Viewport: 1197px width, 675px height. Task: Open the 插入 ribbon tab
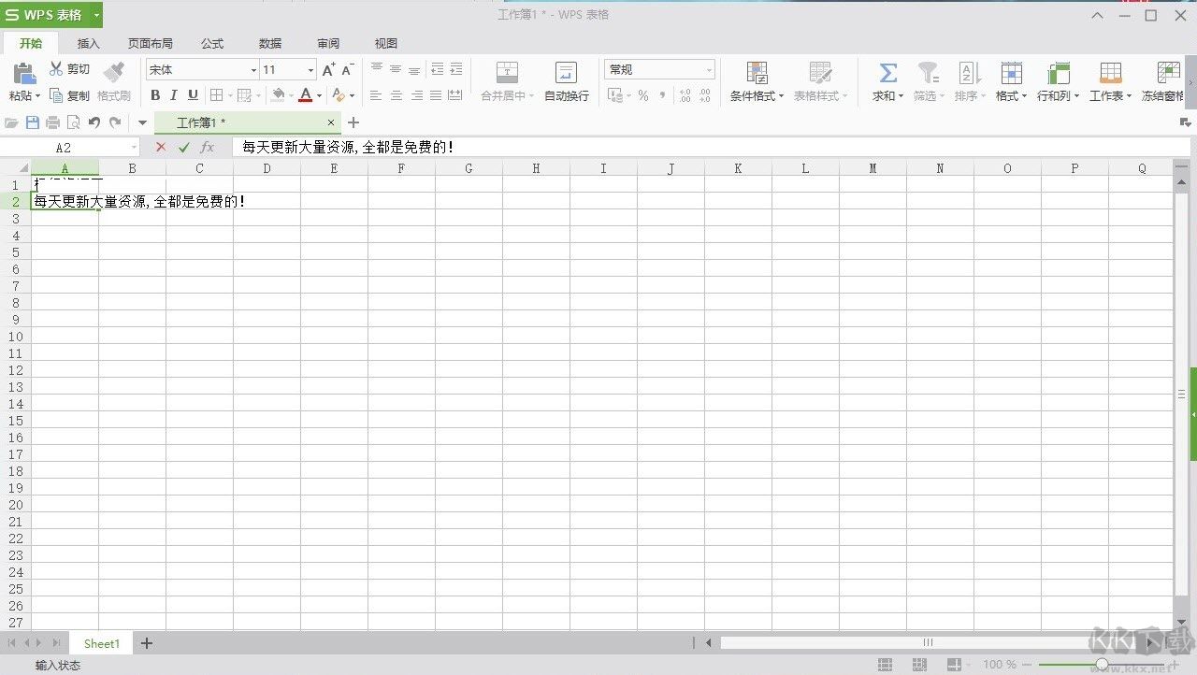pos(88,43)
